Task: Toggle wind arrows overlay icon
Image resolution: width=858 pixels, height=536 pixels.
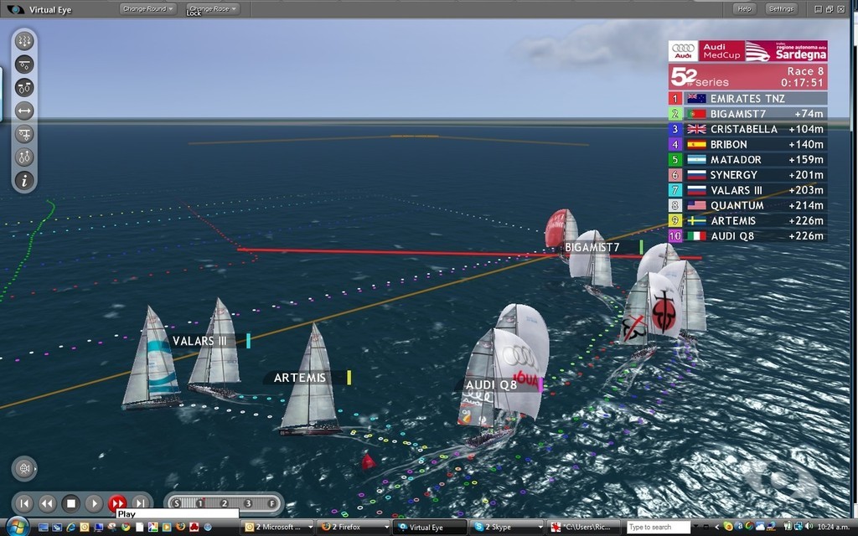Action: 24,41
